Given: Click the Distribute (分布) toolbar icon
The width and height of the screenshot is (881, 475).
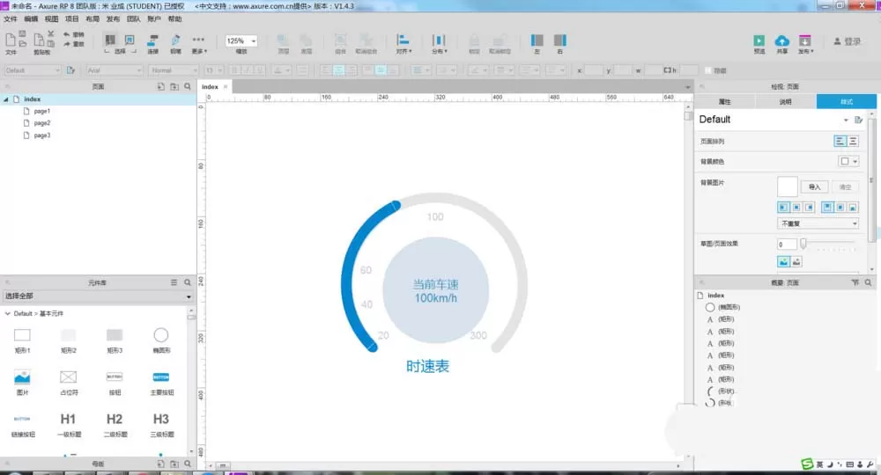Looking at the screenshot, I should click(x=438, y=40).
